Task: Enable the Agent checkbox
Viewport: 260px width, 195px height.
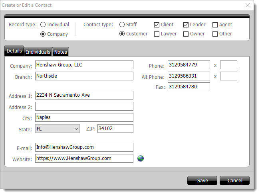Action: (x=215, y=25)
